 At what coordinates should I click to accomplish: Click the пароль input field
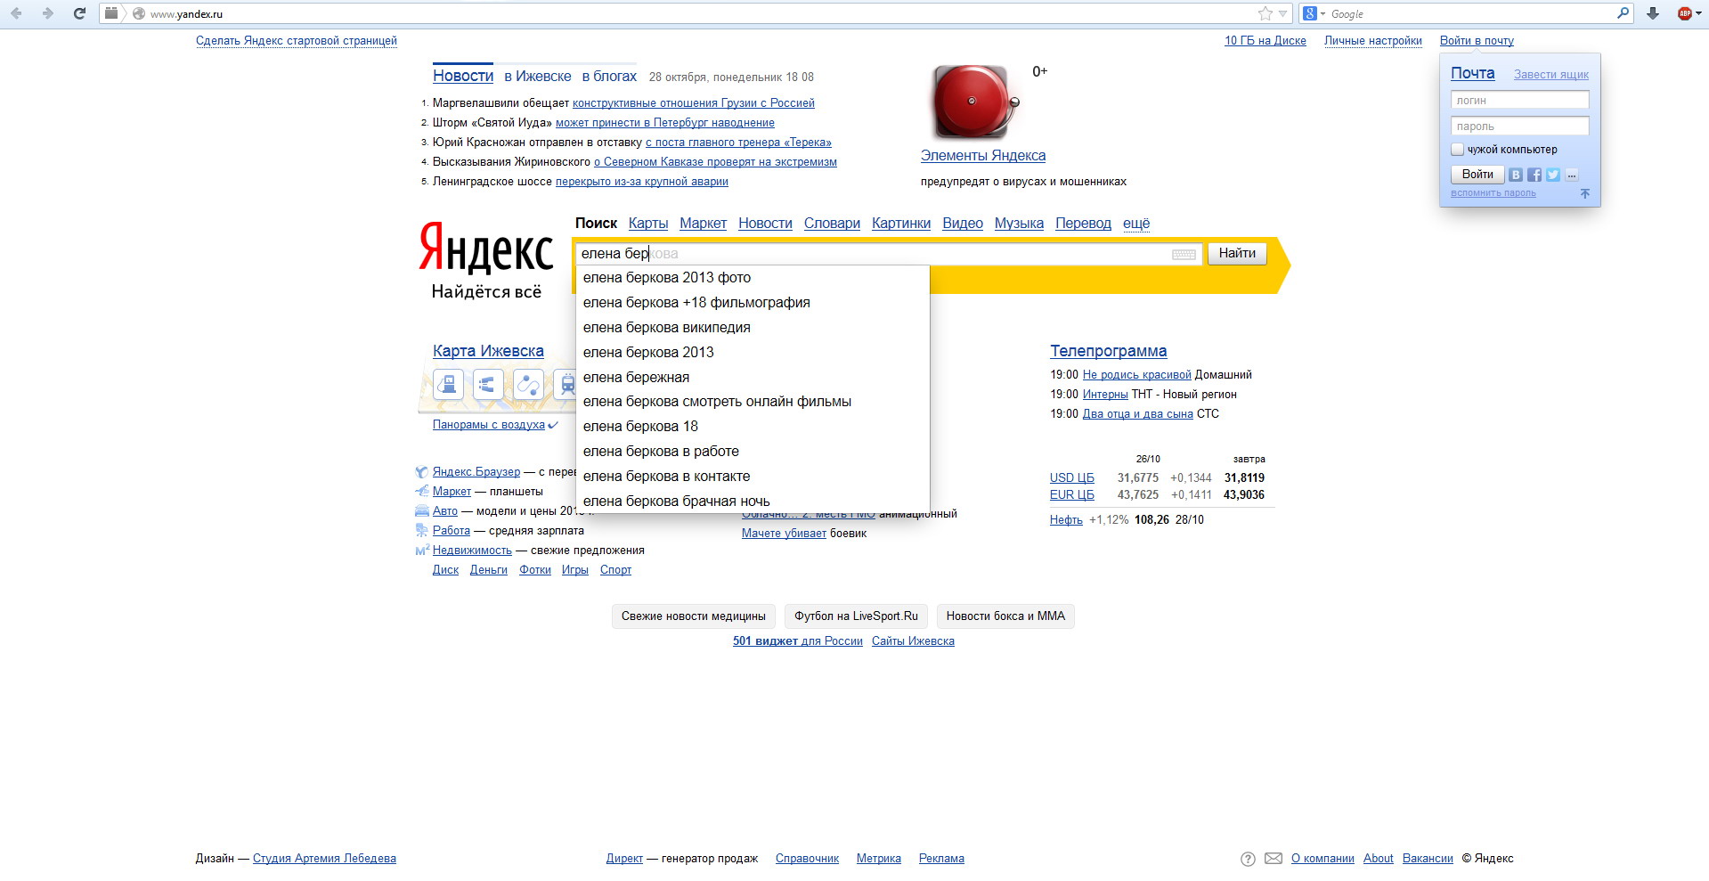(1519, 126)
